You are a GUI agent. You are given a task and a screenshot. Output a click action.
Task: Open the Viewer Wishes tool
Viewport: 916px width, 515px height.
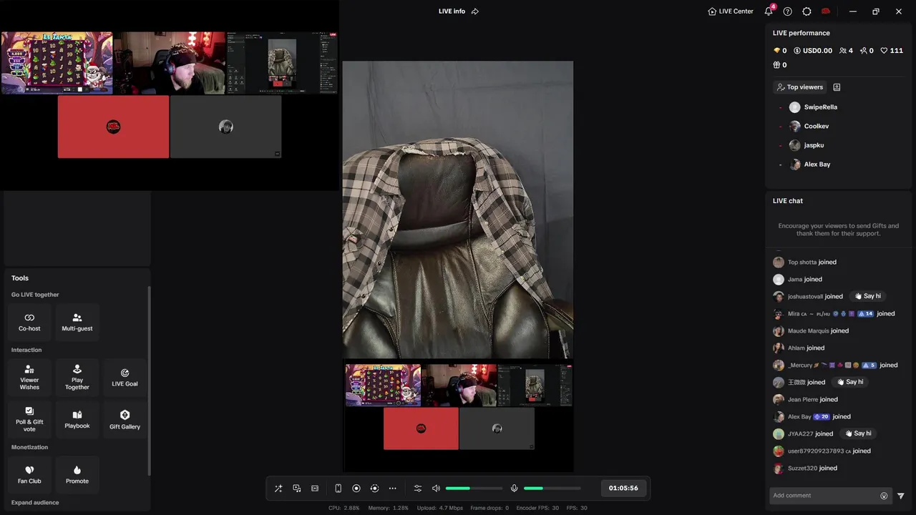[29, 377]
